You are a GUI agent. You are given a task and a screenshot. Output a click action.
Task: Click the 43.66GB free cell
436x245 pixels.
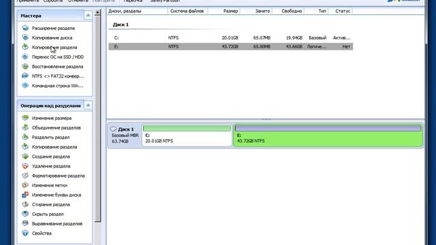pos(294,47)
